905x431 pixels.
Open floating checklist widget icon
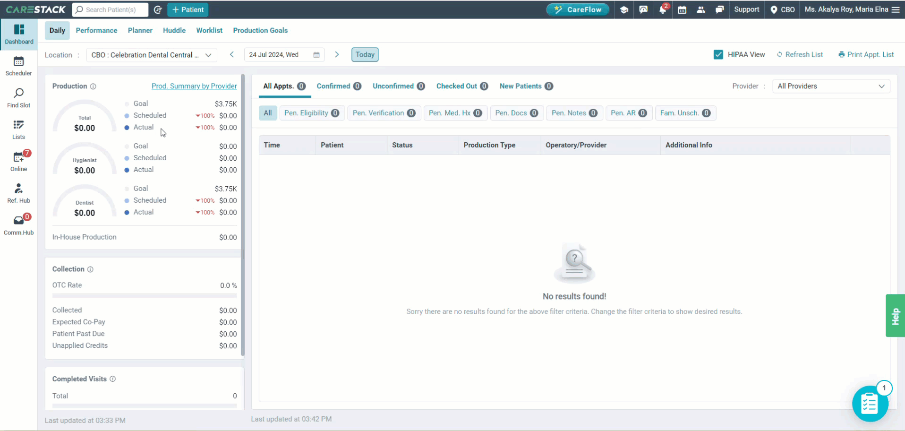tap(870, 404)
